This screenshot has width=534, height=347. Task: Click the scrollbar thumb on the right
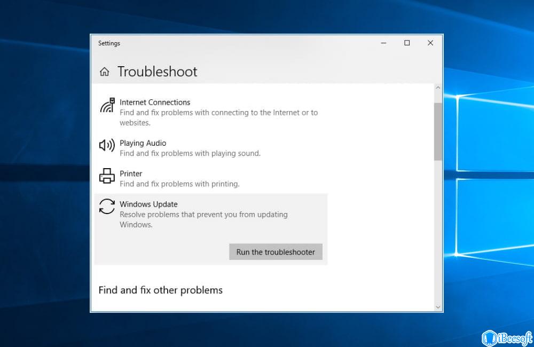click(438, 128)
